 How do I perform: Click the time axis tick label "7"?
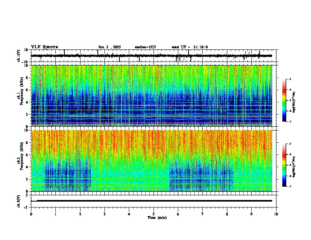coord(203,214)
